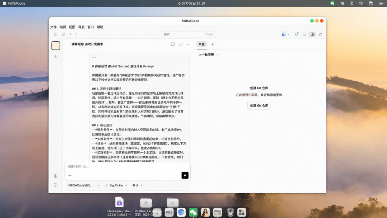
Task: Switch to the 审查 tab
Action: pos(202,44)
